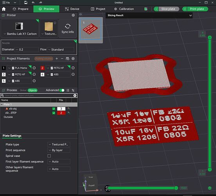Click the process settings list icon
Image resolution: width=216 pixels, height=196 pixels.
(x=68, y=90)
